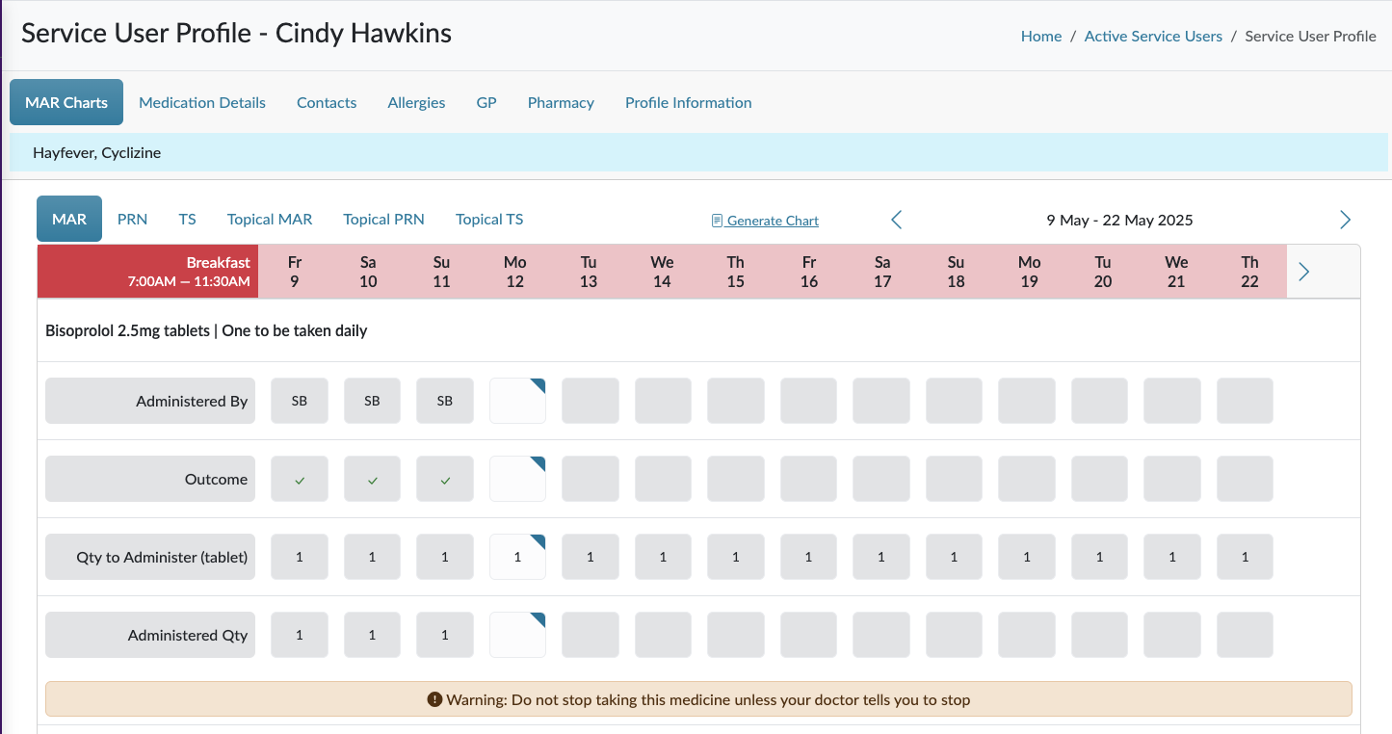Open the Medication Details tab
Image resolution: width=1392 pixels, height=734 pixels.
coord(202,102)
